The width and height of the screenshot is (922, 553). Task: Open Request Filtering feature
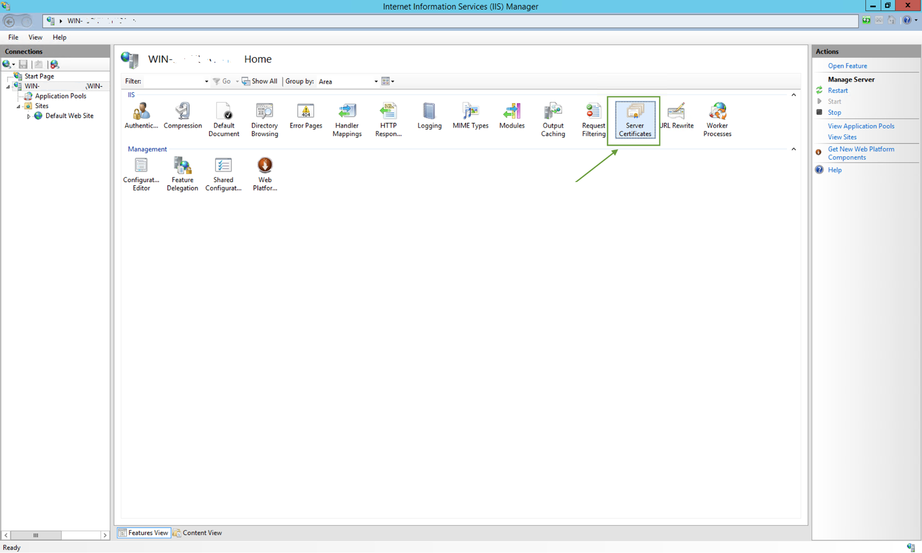tap(594, 120)
